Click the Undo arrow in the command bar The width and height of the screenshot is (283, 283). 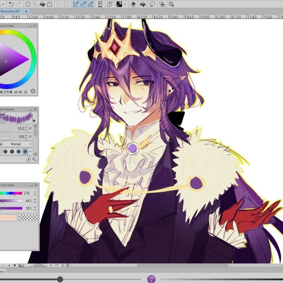tap(11, 4)
